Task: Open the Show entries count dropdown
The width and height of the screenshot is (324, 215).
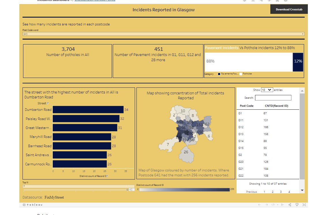Action: [267, 90]
